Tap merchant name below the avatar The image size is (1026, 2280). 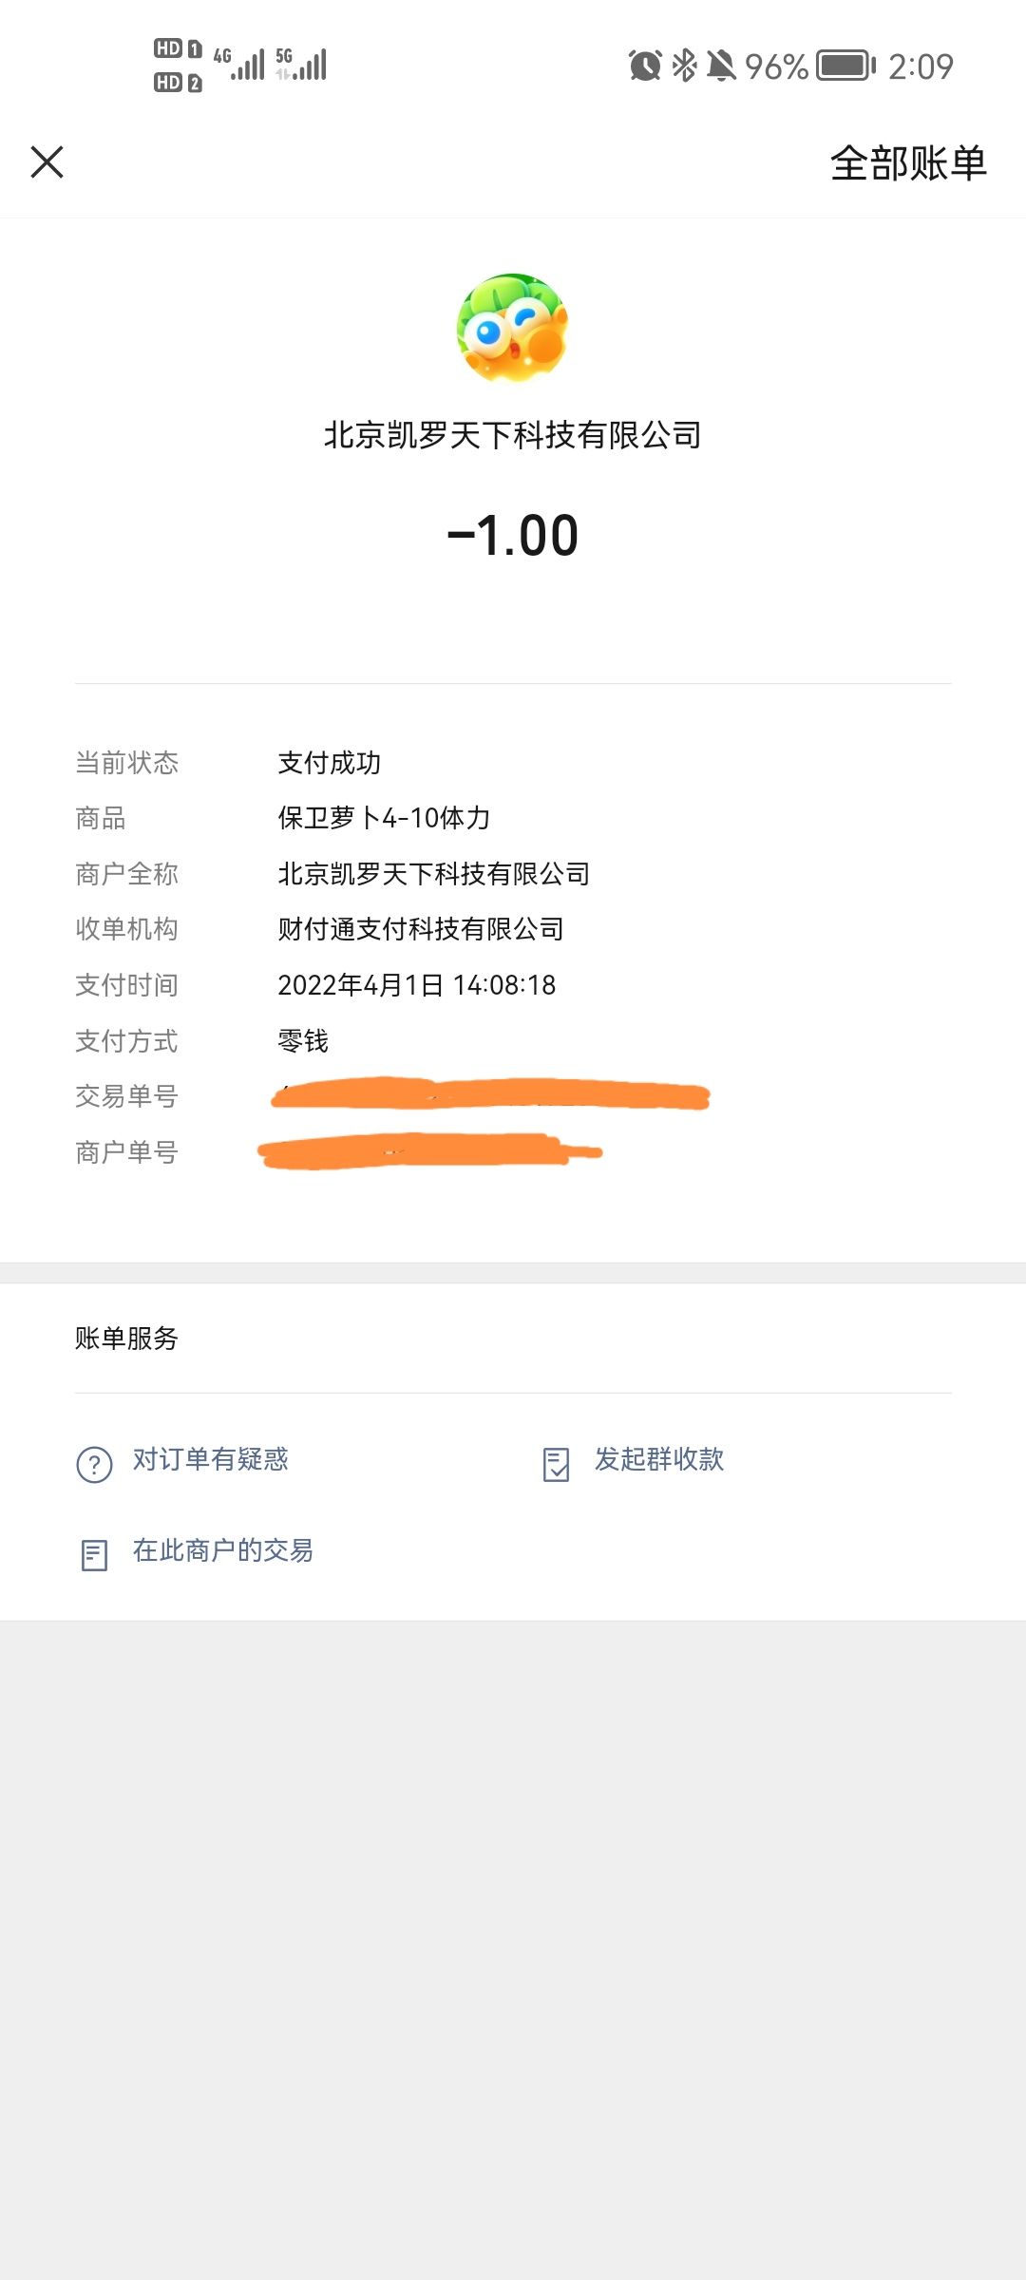[513, 435]
